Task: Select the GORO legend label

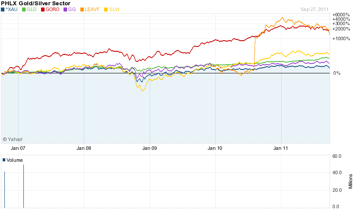Action: pos(53,9)
